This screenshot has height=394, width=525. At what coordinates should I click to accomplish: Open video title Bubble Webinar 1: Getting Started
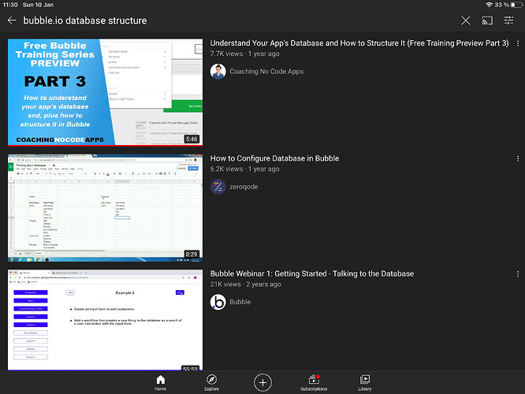click(312, 273)
